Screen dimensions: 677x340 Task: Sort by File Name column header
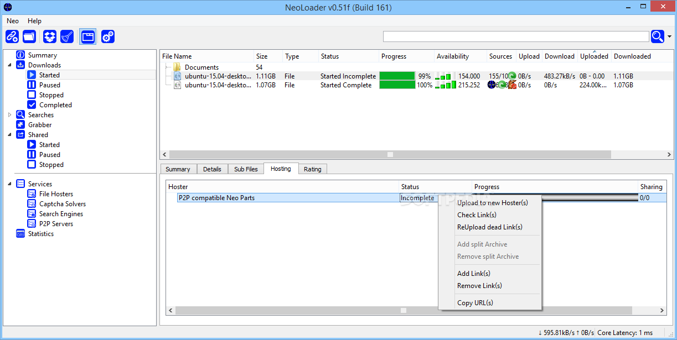207,56
